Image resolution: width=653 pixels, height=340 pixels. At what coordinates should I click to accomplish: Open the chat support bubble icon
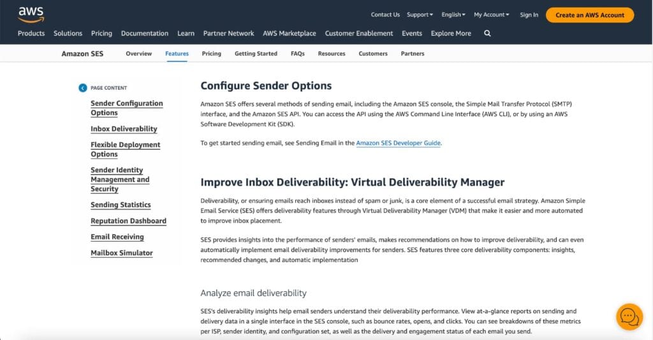pos(629,316)
